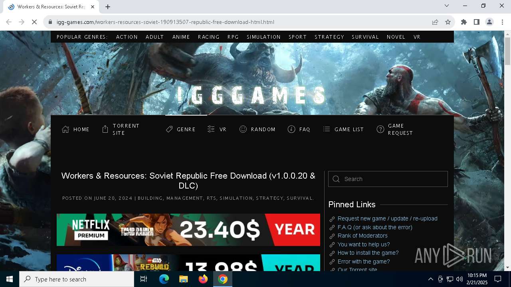Select SURVIVAL genre in top bar
The height and width of the screenshot is (287, 511).
click(365, 37)
